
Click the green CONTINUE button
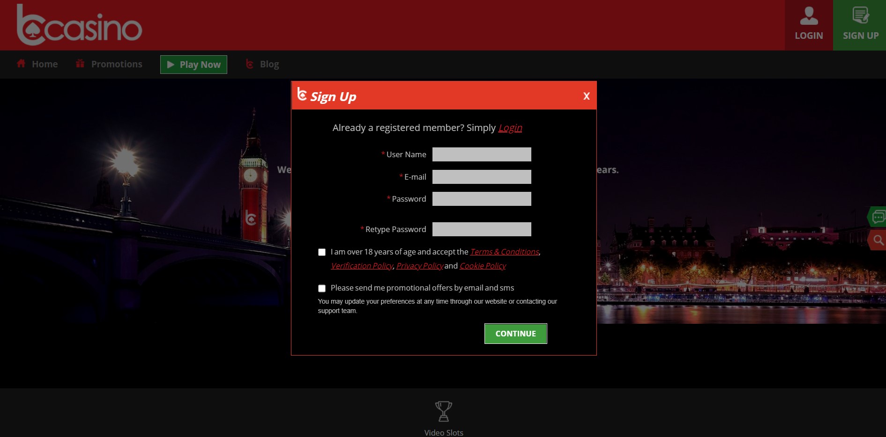pyautogui.click(x=515, y=334)
